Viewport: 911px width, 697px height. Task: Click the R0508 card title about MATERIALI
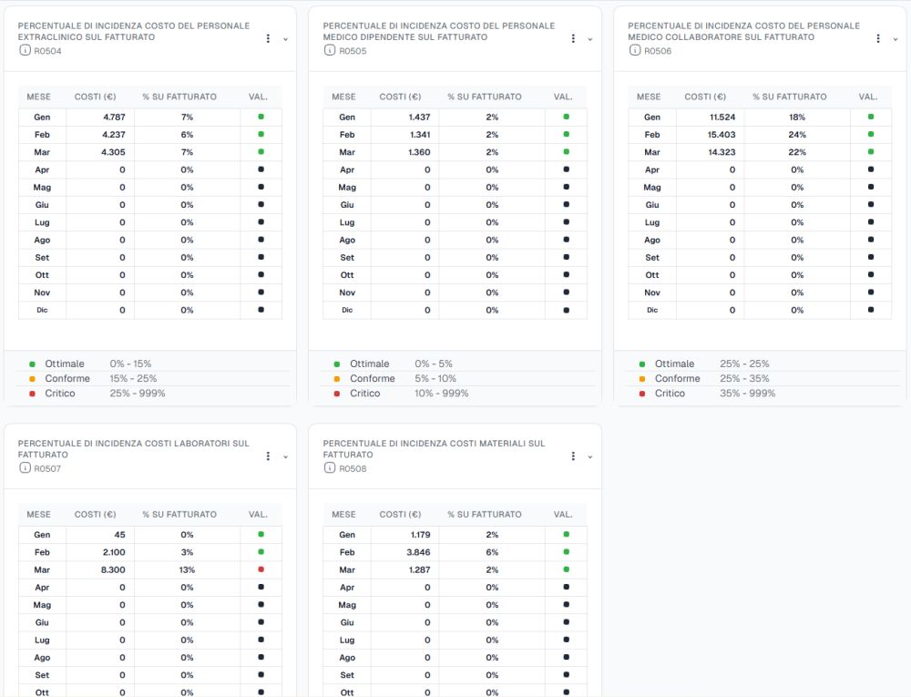[434, 449]
